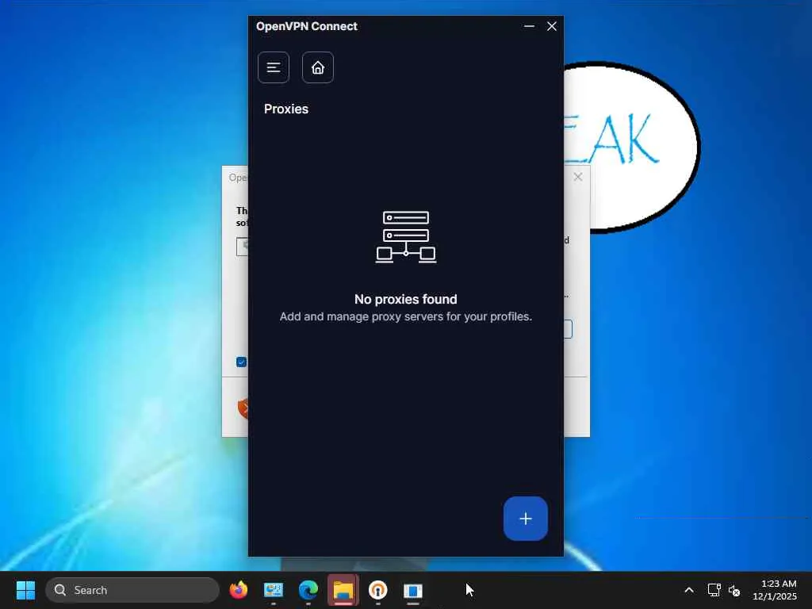Viewport: 812px width, 609px height.
Task: Close the installer dialog behind OpenVPN
Action: [578, 177]
